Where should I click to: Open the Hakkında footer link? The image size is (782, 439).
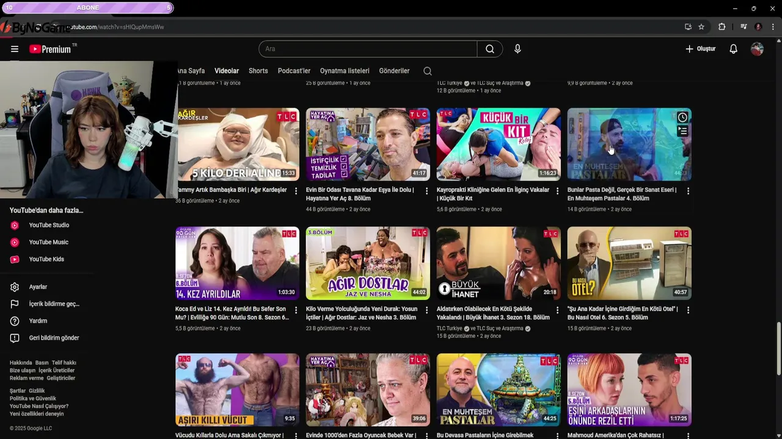pyautogui.click(x=21, y=363)
